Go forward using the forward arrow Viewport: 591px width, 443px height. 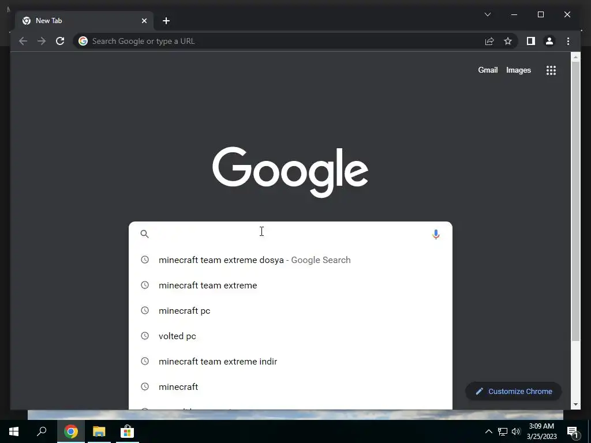click(42, 41)
